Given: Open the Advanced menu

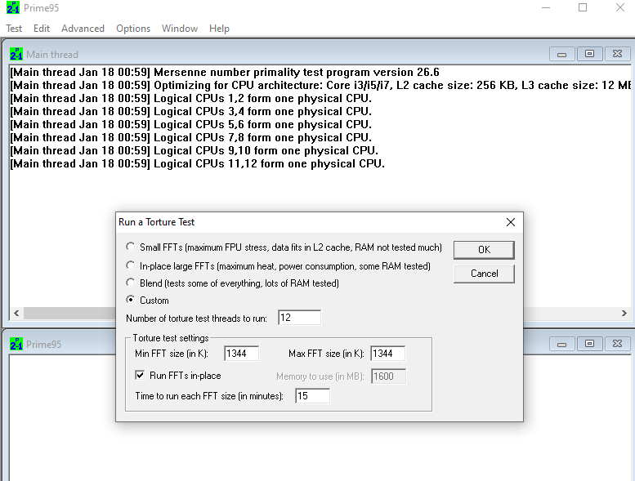Looking at the screenshot, I should 83,29.
